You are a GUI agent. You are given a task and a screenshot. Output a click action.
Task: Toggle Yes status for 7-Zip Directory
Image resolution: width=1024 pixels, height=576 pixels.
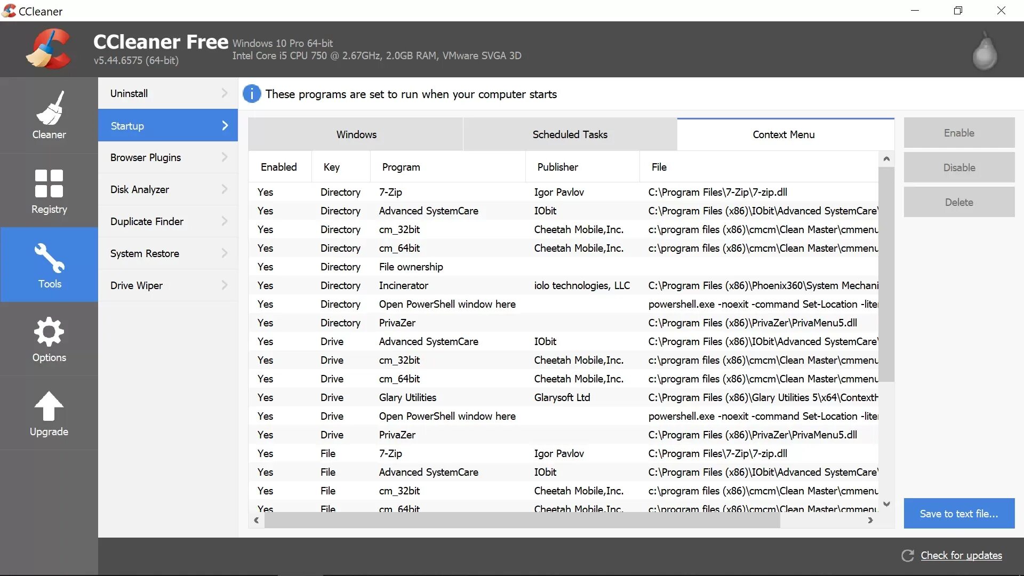pyautogui.click(x=266, y=191)
